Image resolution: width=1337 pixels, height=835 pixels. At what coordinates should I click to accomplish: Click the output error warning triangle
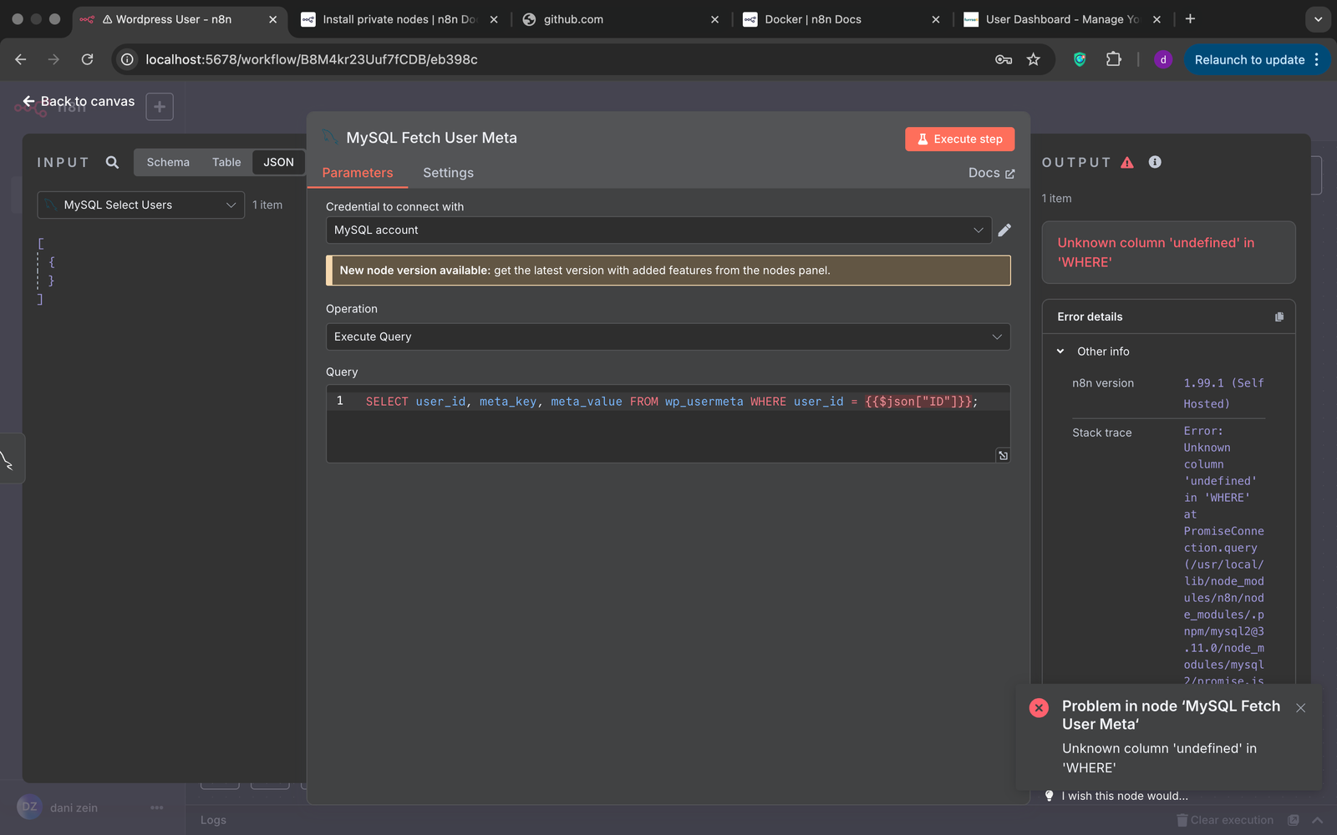pyautogui.click(x=1127, y=162)
